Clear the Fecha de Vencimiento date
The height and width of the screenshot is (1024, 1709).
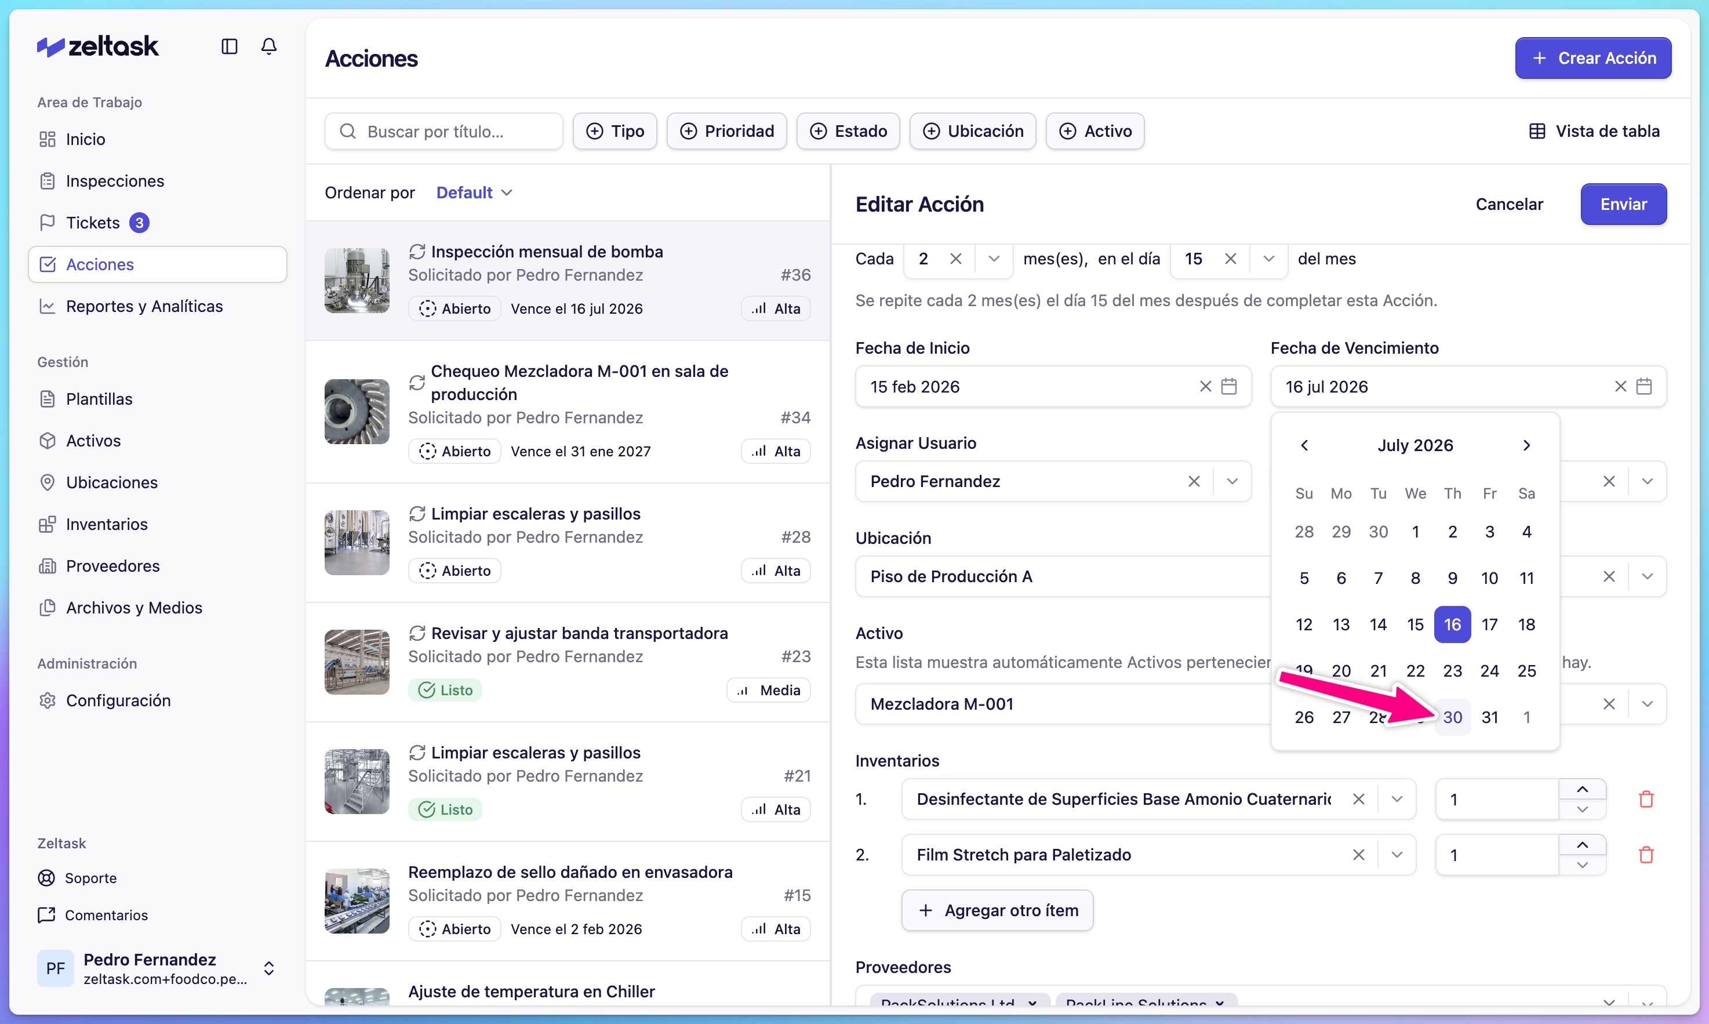pos(1620,386)
